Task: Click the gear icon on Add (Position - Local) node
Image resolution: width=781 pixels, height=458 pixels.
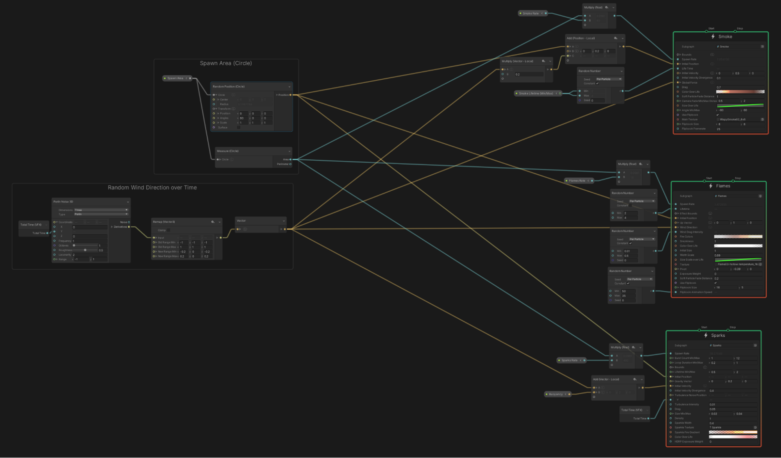Action: tap(615, 38)
